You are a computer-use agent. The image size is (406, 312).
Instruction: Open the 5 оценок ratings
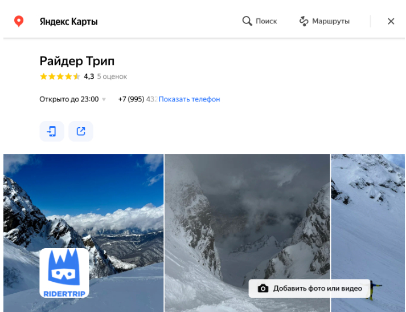112,76
